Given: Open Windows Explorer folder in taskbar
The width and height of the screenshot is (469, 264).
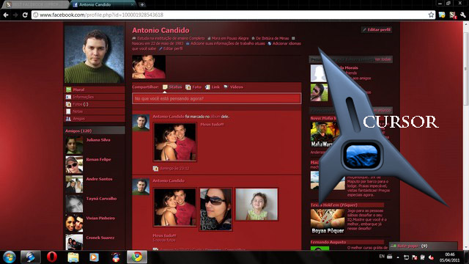Looking at the screenshot, I should pos(73,257).
